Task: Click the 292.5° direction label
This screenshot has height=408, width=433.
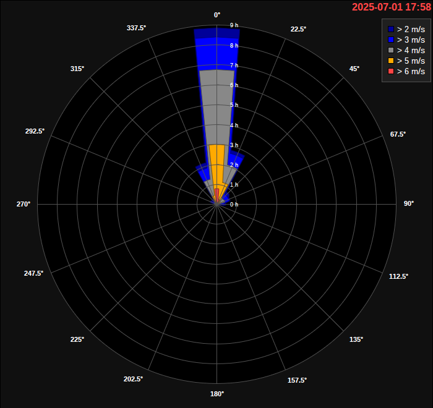Action: (x=35, y=132)
